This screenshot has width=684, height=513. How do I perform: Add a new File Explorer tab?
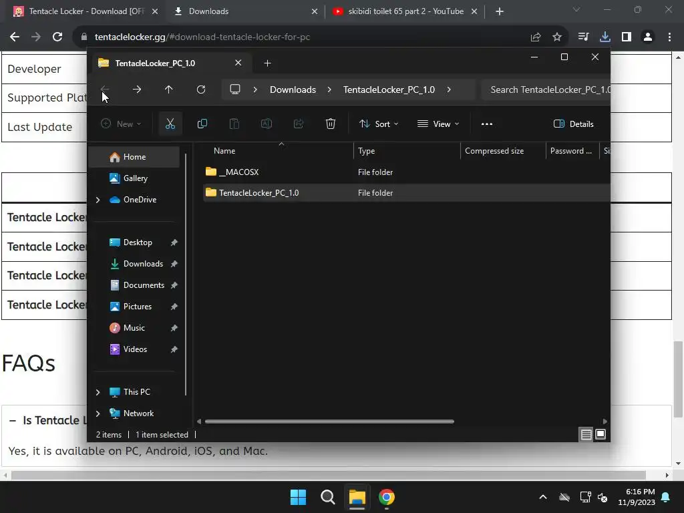[x=267, y=63]
